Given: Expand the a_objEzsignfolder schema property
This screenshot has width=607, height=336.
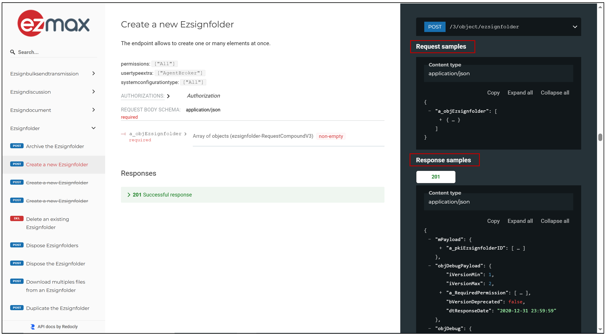Looking at the screenshot, I should [186, 134].
